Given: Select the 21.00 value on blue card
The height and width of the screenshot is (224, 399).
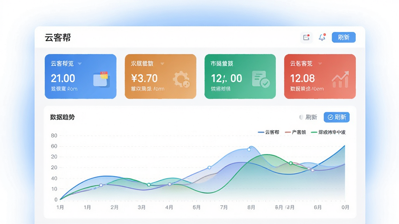Looking at the screenshot, I should coord(63,78).
